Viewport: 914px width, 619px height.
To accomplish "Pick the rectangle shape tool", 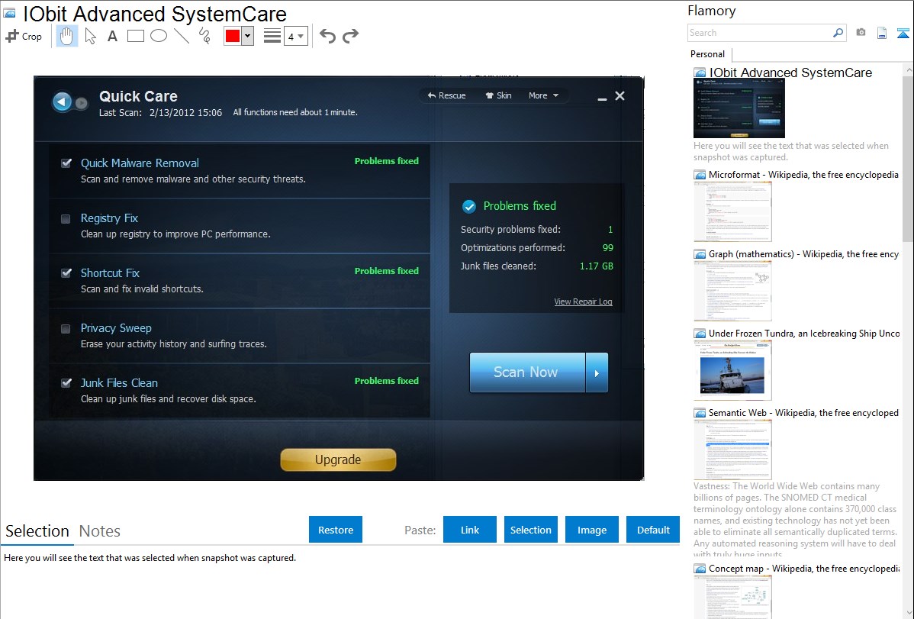I will [x=135, y=36].
